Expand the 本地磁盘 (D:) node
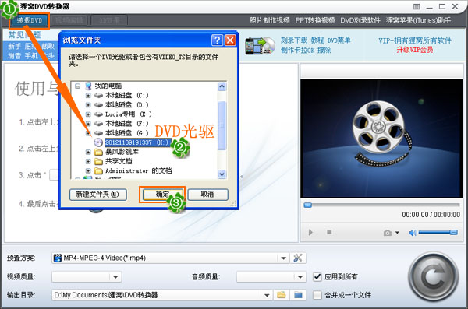This screenshot has width=468, height=309. pos(88,105)
